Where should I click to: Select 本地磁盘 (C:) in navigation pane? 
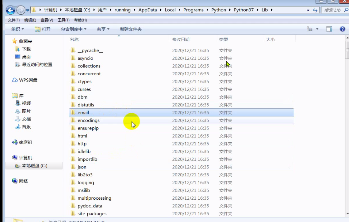34,166
